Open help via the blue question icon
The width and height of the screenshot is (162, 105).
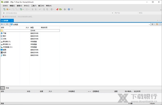(69, 9)
